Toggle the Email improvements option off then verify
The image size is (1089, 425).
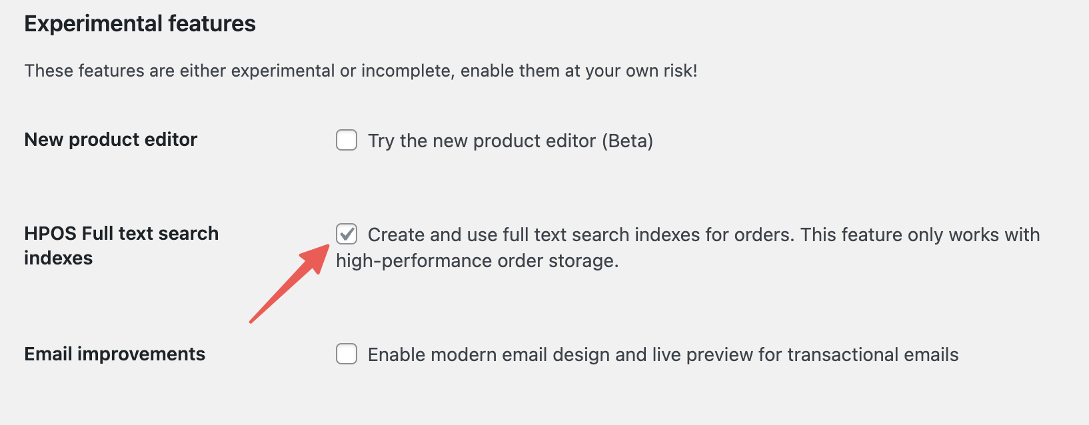(x=346, y=354)
